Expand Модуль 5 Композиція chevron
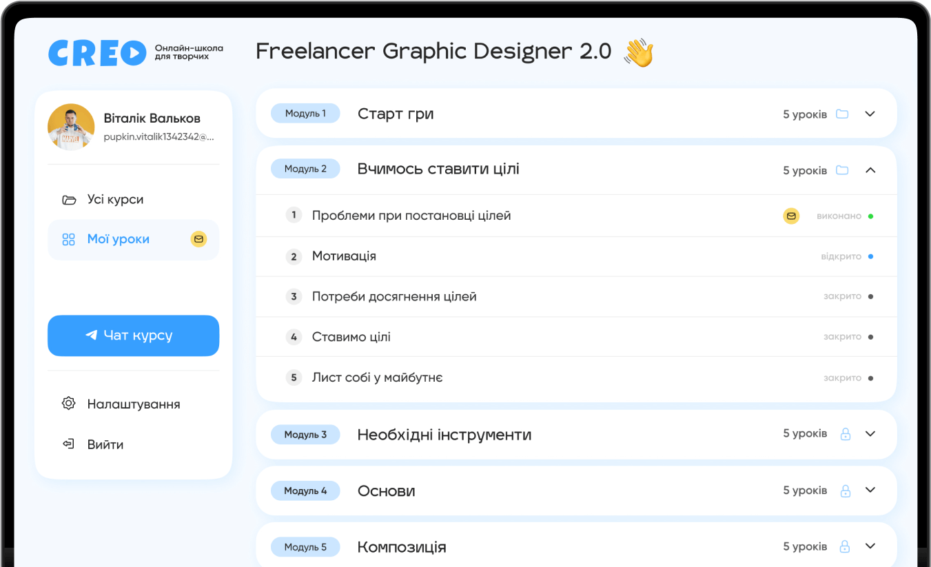The height and width of the screenshot is (567, 931). [x=870, y=546]
